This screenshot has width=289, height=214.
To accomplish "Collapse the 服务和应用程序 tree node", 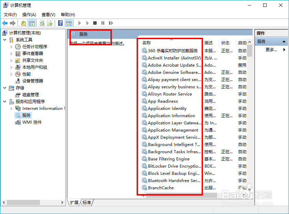I will point(5,102).
